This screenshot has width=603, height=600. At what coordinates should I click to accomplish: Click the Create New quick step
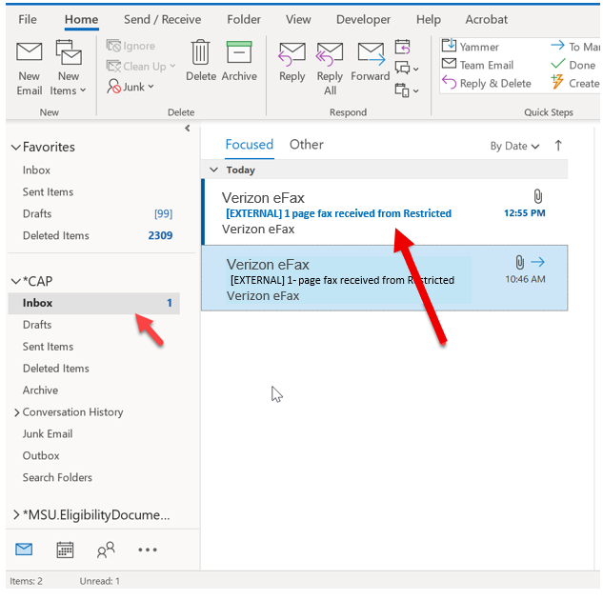(x=575, y=84)
